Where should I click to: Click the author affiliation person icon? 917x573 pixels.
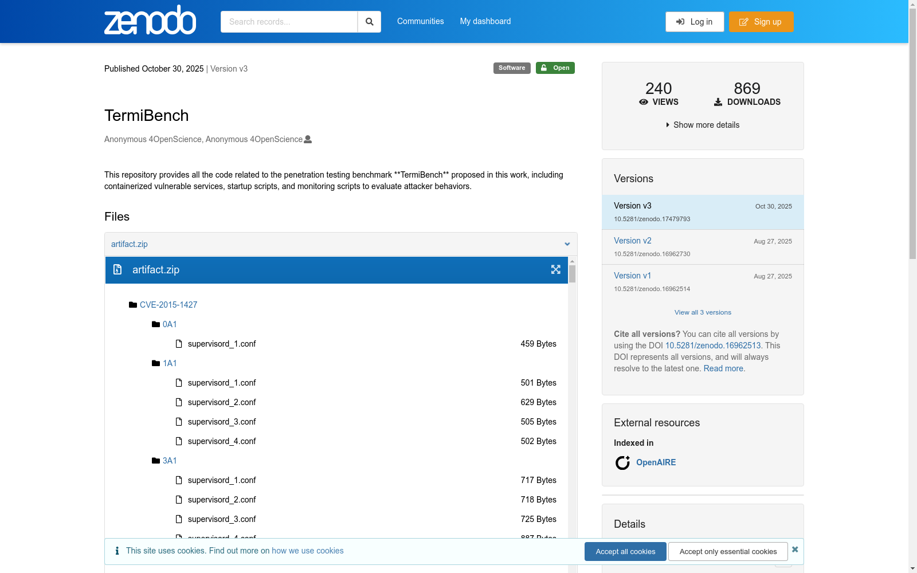308,139
